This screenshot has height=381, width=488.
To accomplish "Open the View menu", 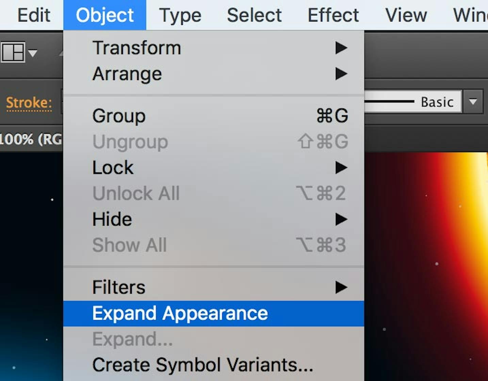I will coord(406,15).
